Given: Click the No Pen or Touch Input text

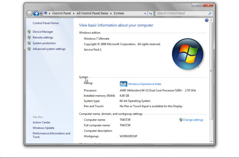Looking at the screenshot, I should (x=151, y=106).
